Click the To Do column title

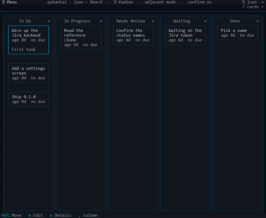click(25, 21)
